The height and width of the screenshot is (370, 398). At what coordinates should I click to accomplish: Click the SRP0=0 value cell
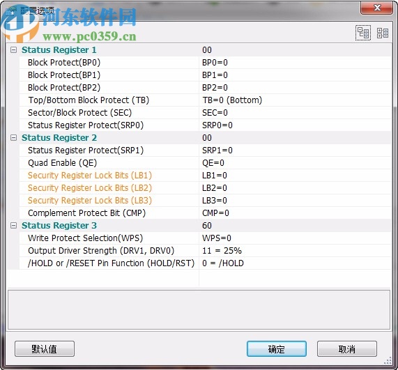295,125
